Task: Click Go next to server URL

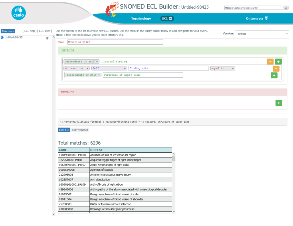Action: [286, 8]
